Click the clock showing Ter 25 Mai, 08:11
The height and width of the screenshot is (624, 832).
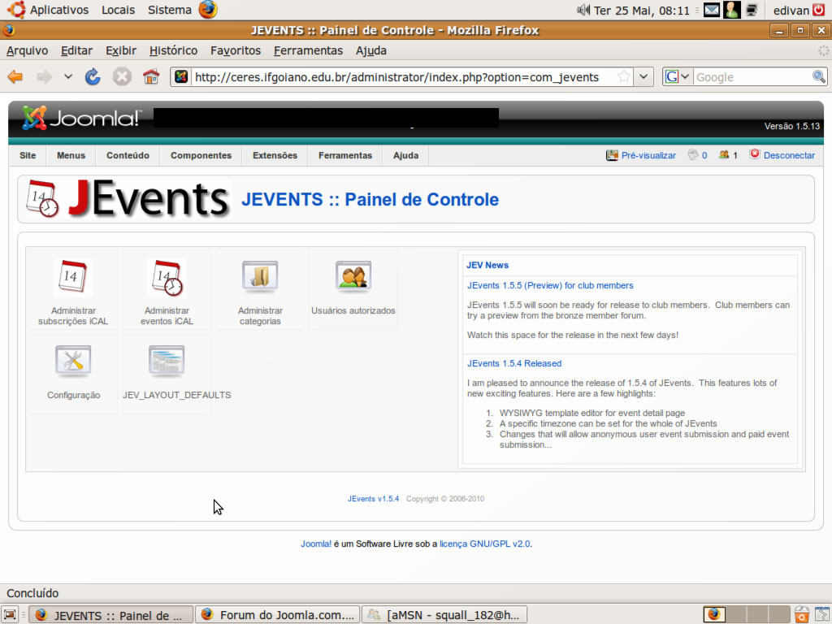click(642, 10)
